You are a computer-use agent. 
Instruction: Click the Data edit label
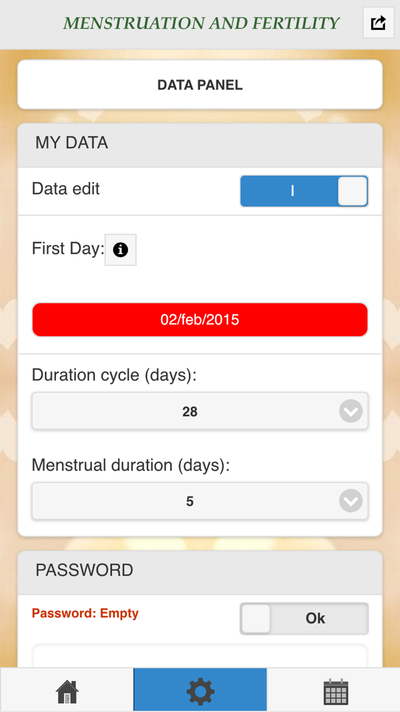click(x=66, y=189)
